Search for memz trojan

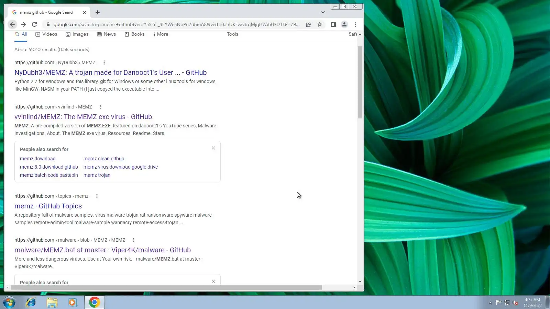[97, 175]
